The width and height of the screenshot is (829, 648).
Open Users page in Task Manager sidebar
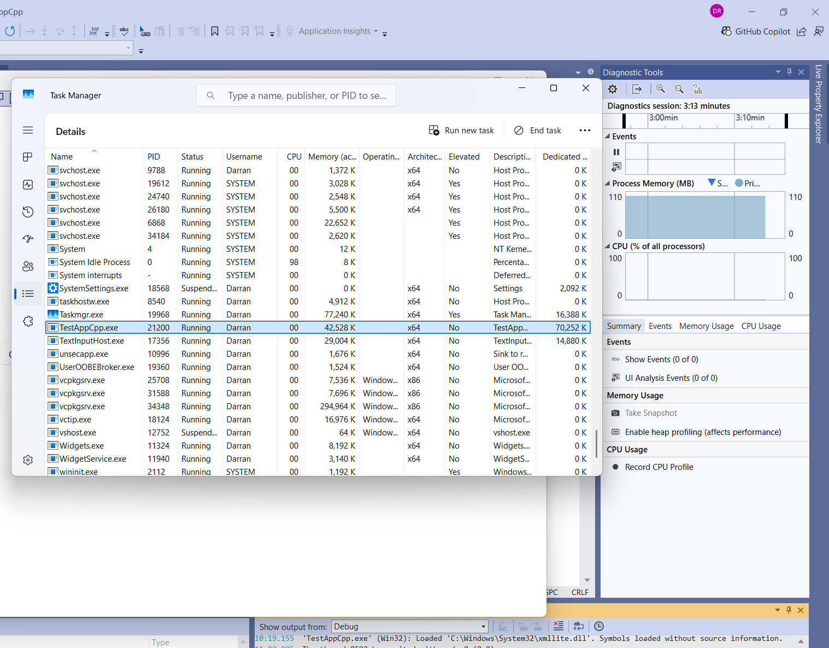click(28, 266)
